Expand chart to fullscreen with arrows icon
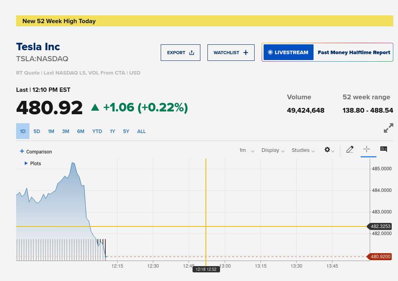 (388, 128)
